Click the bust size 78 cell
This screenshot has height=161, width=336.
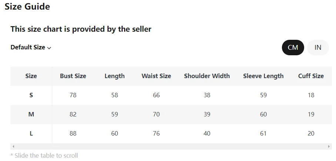tap(73, 95)
